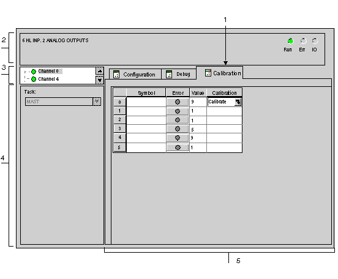The image size is (338, 279).
Task: Select Channel 4 in the channel tree
Action: point(48,79)
